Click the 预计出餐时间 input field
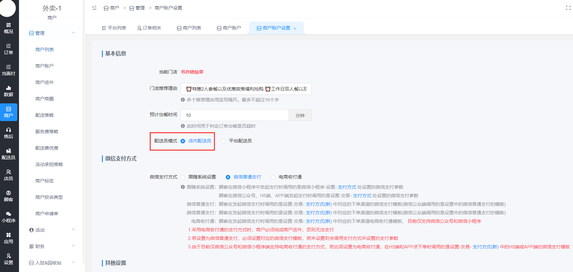 tap(235, 115)
